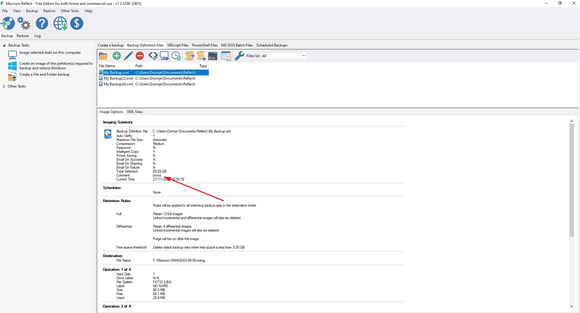
Task: Click monitor icon for Image selected disks
Action: pyautogui.click(x=12, y=55)
